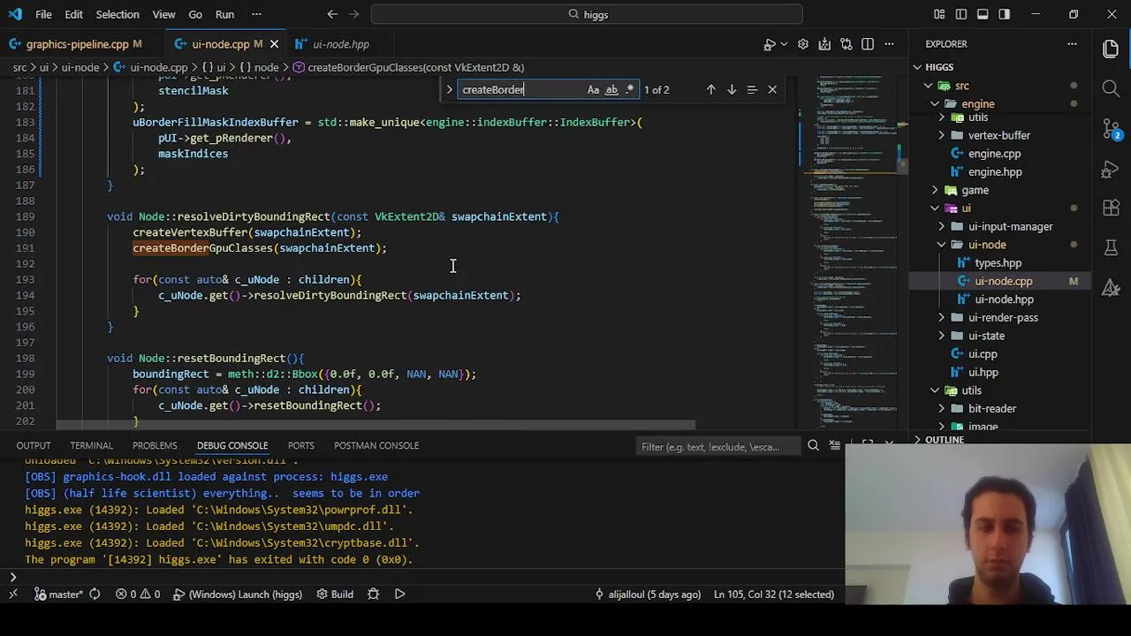The height and width of the screenshot is (636, 1131).
Task: Open Explorer Views and More Actions ellipsis
Action: 1072,44
